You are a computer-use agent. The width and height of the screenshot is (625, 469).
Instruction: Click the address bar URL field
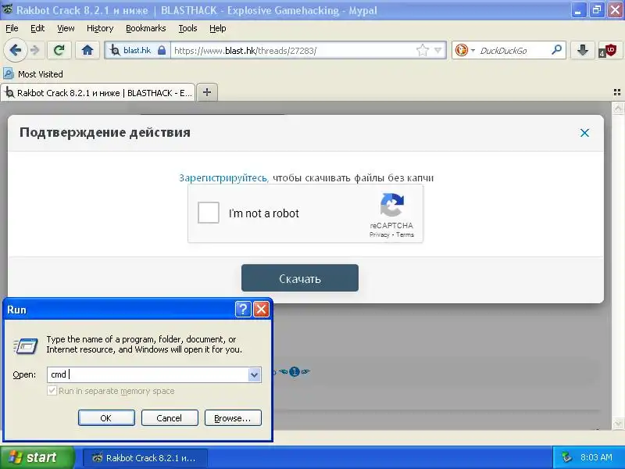pos(293,51)
